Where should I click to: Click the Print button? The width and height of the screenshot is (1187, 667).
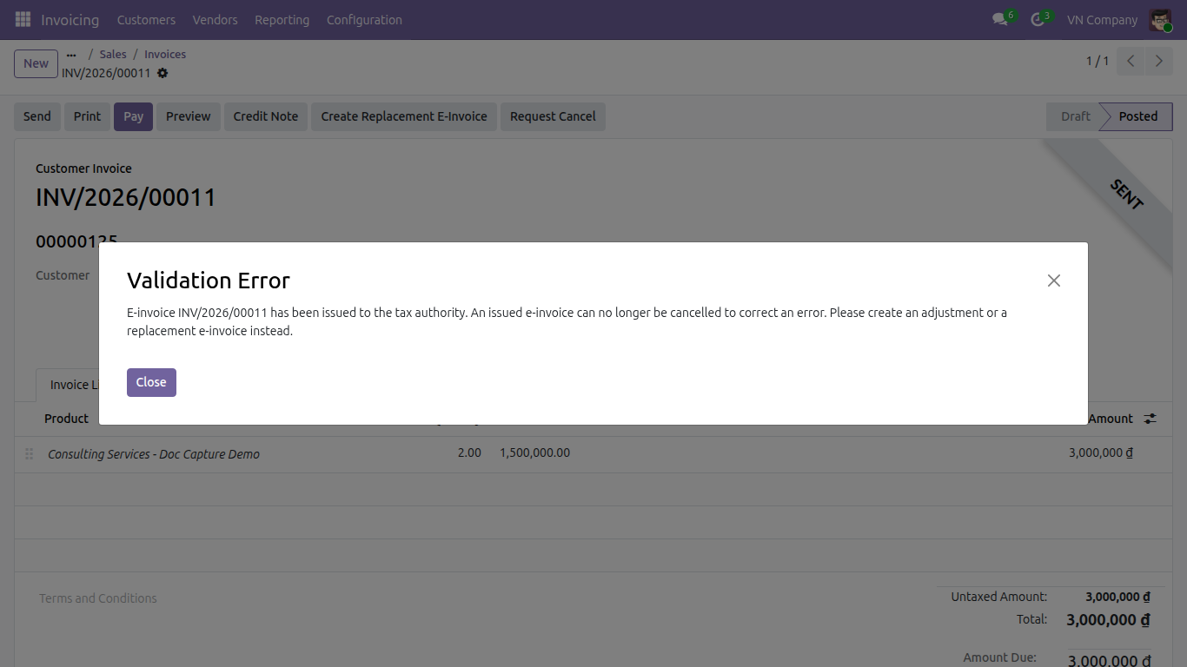(x=87, y=116)
